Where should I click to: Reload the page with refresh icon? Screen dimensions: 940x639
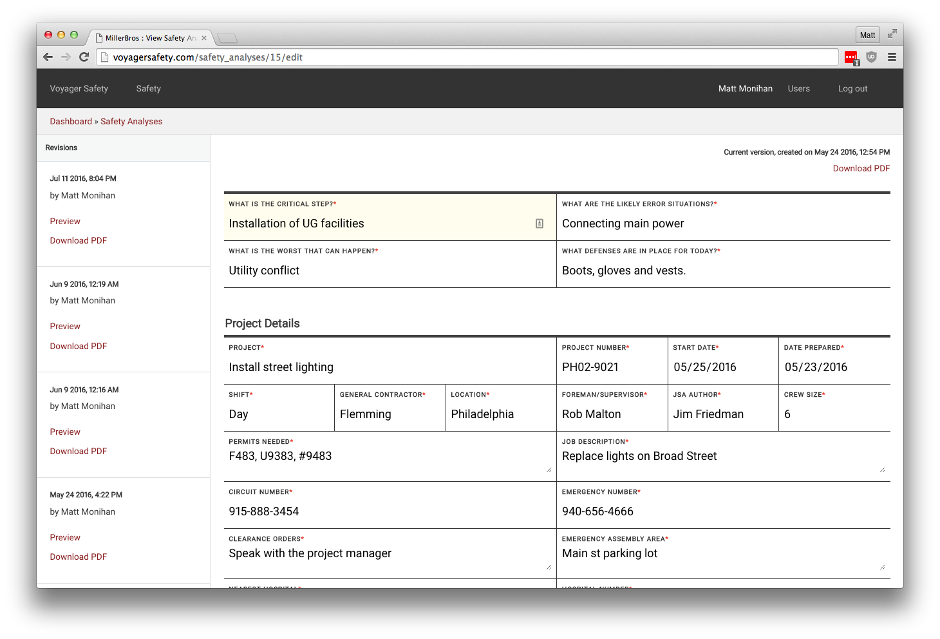tap(84, 57)
